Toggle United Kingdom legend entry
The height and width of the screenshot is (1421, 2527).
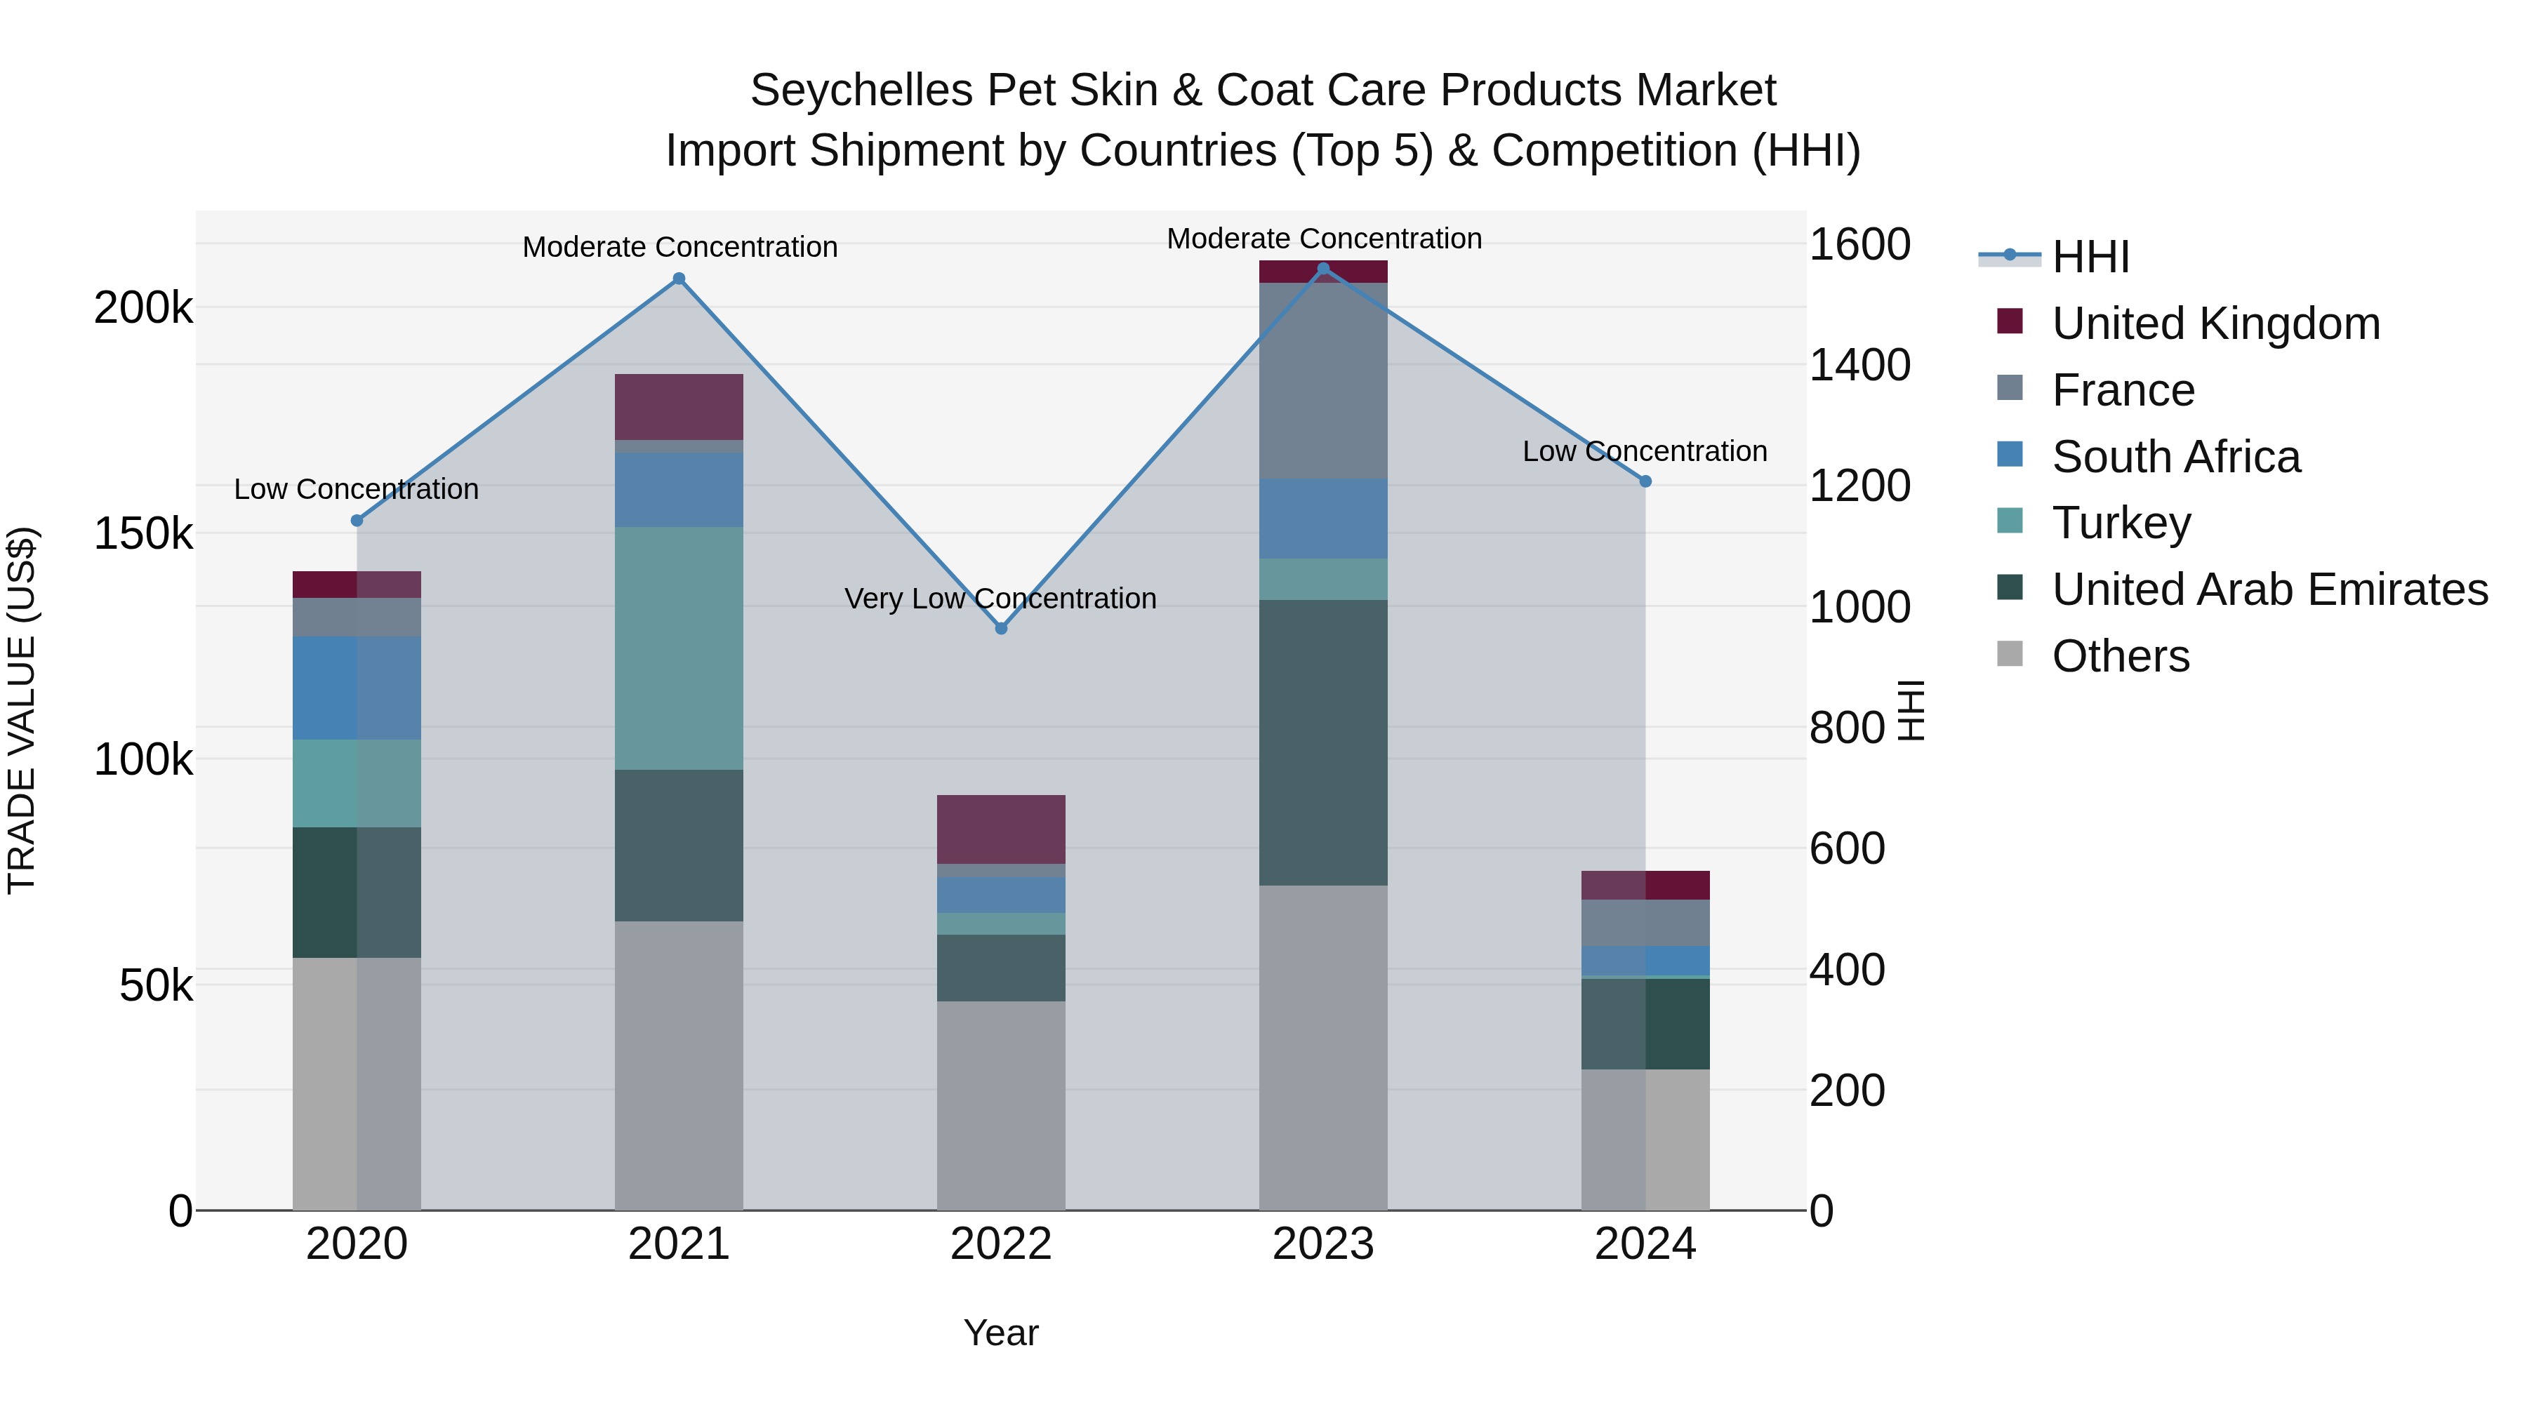tap(2187, 323)
